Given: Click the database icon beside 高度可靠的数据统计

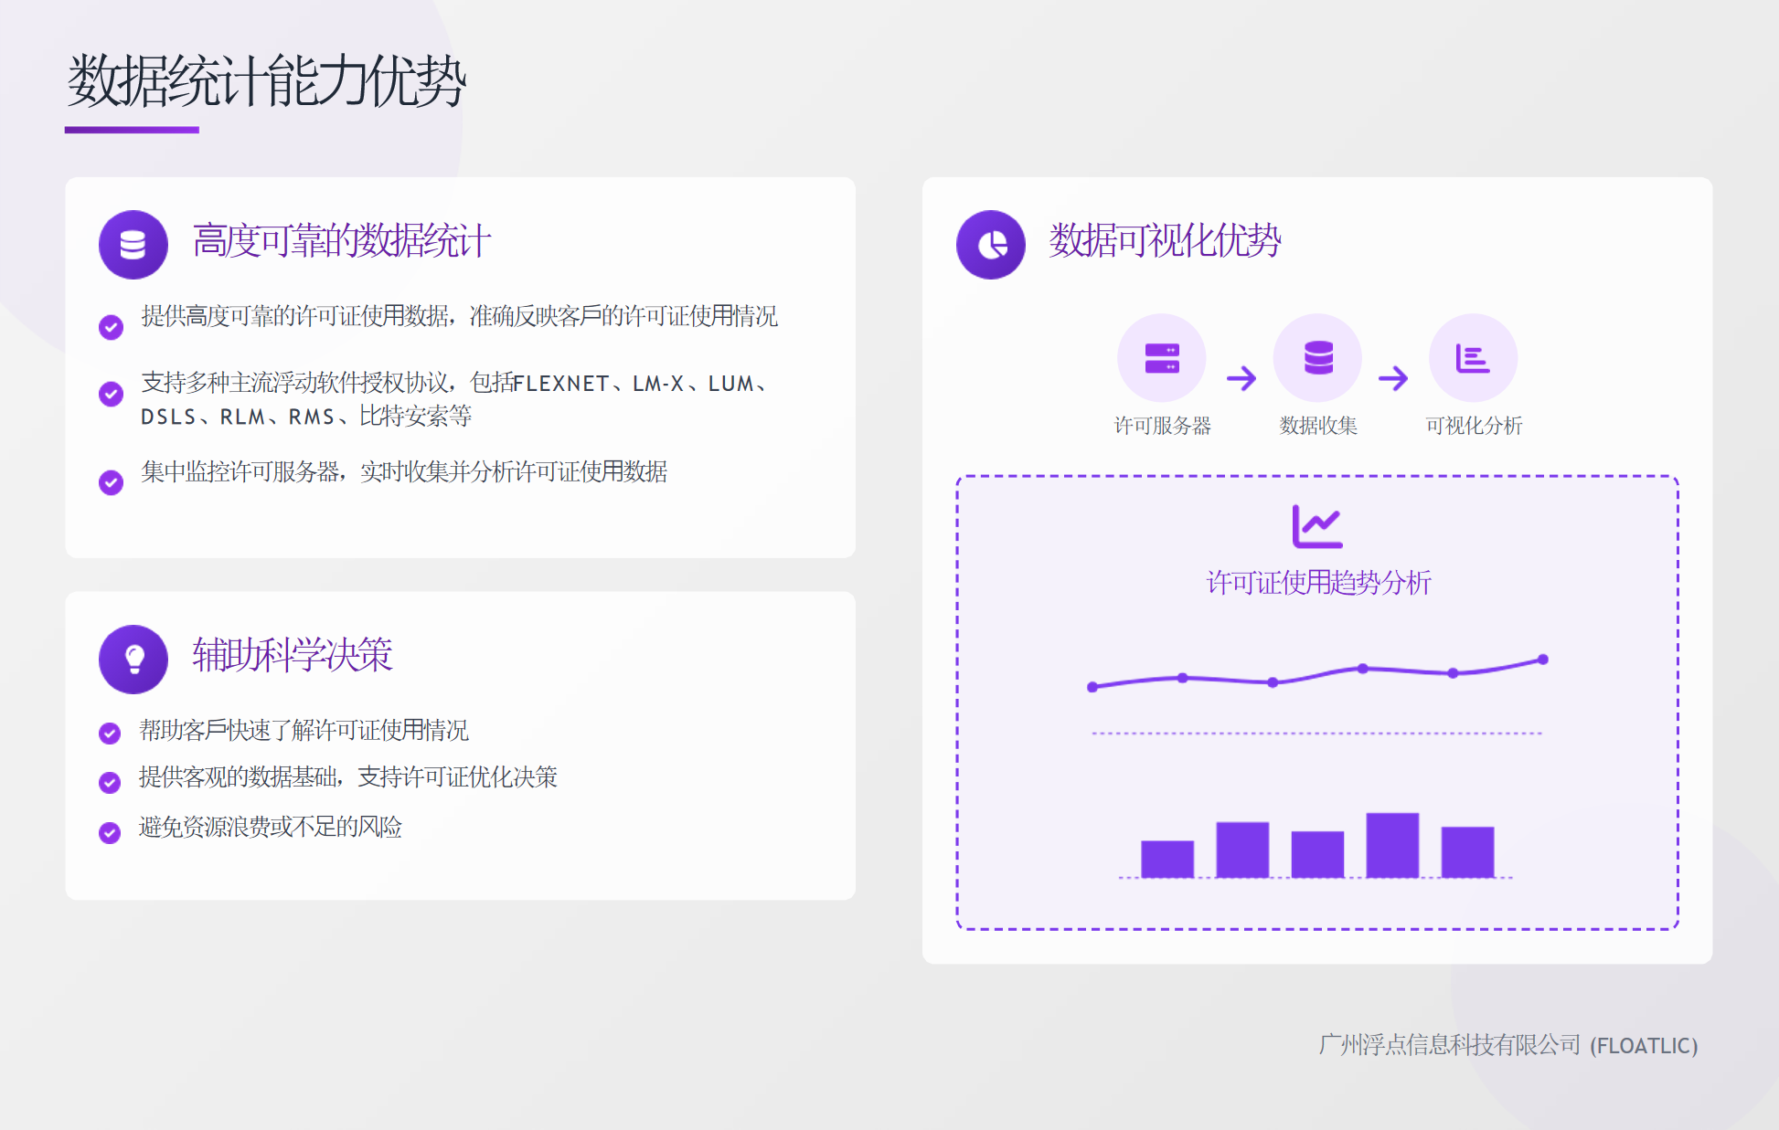Looking at the screenshot, I should [133, 245].
